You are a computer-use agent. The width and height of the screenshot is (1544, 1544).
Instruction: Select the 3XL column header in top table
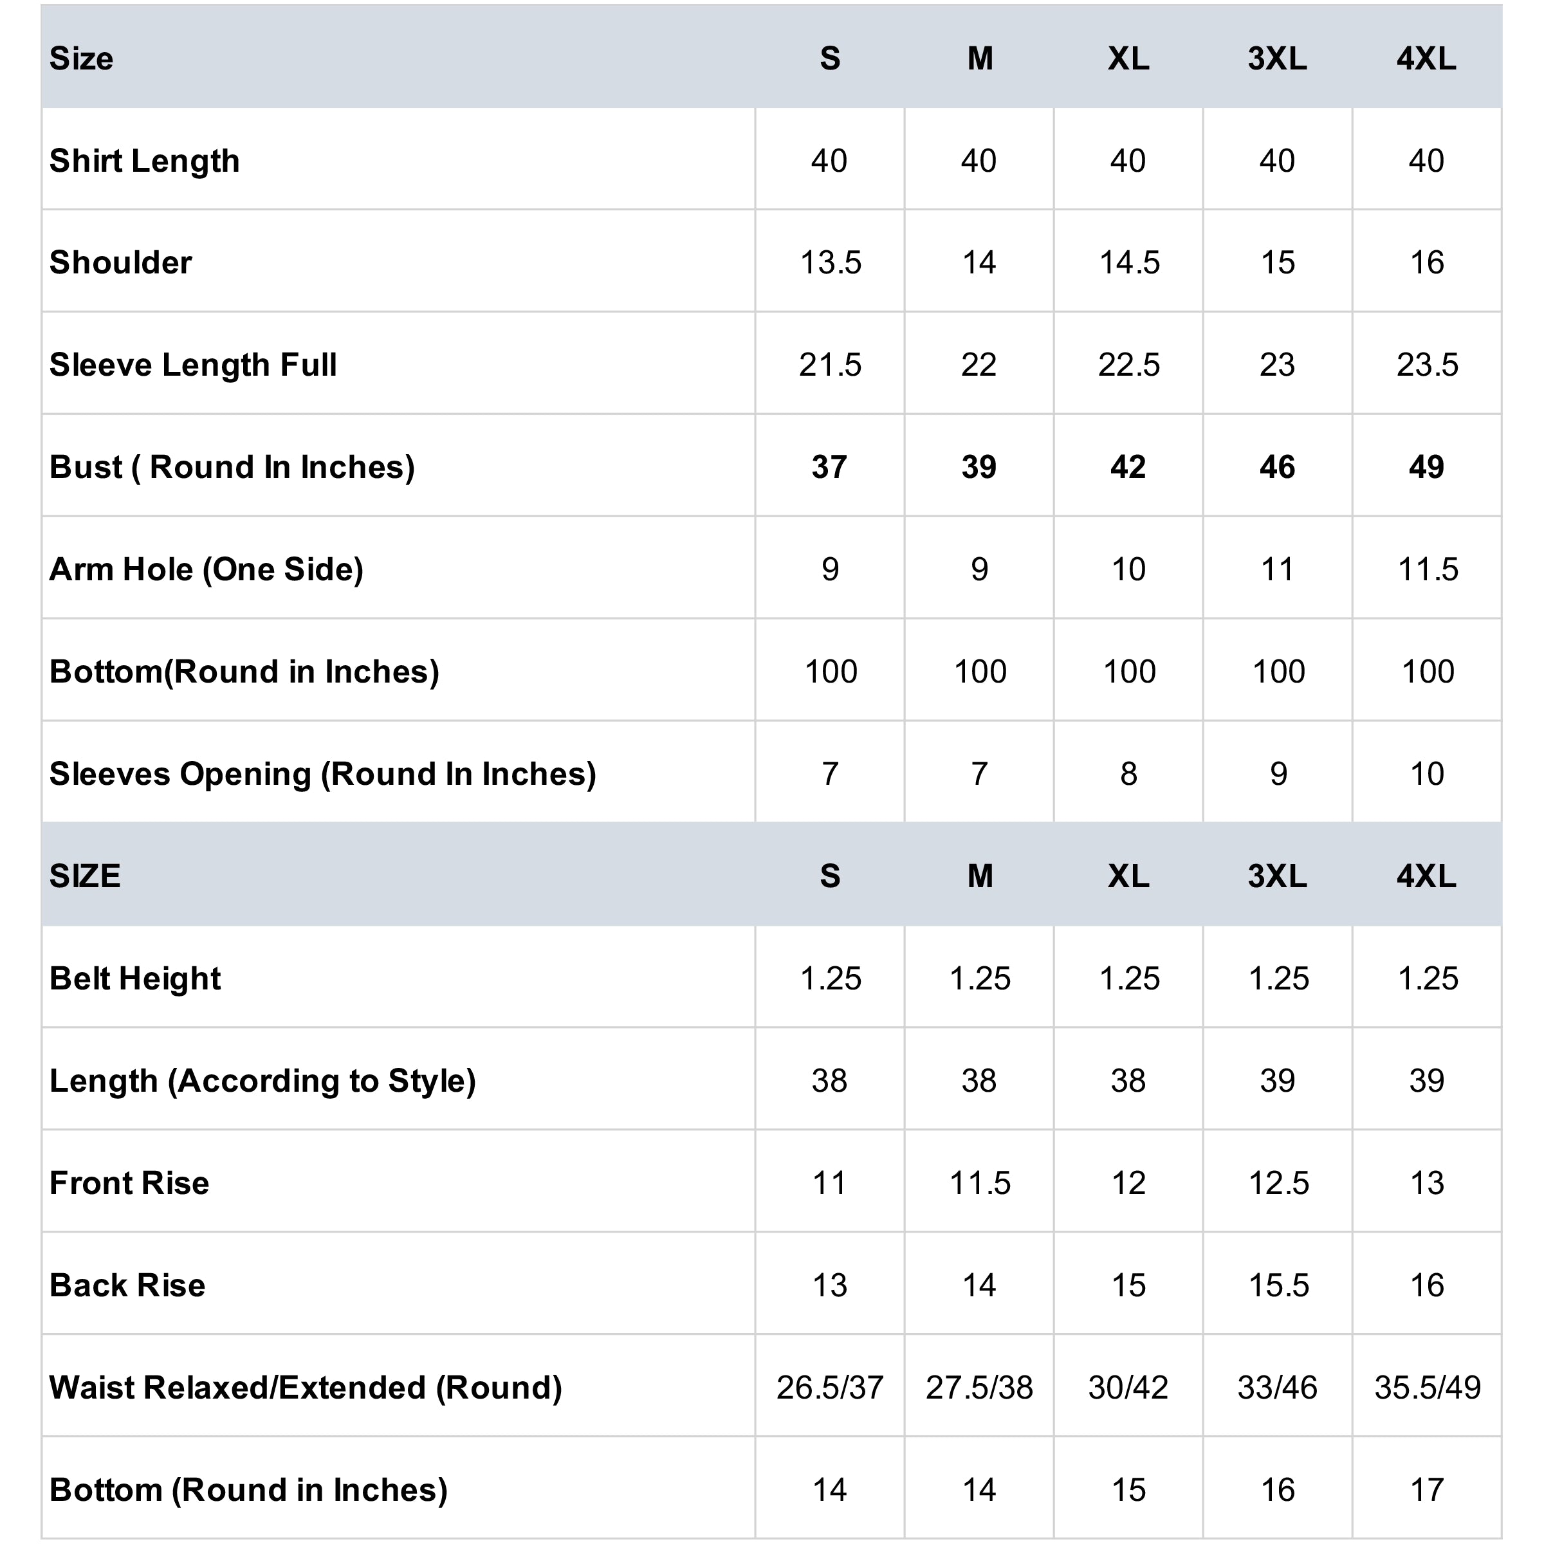coord(1277,59)
